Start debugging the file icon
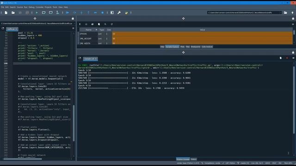The image size is (296, 166). (x=68, y=12)
